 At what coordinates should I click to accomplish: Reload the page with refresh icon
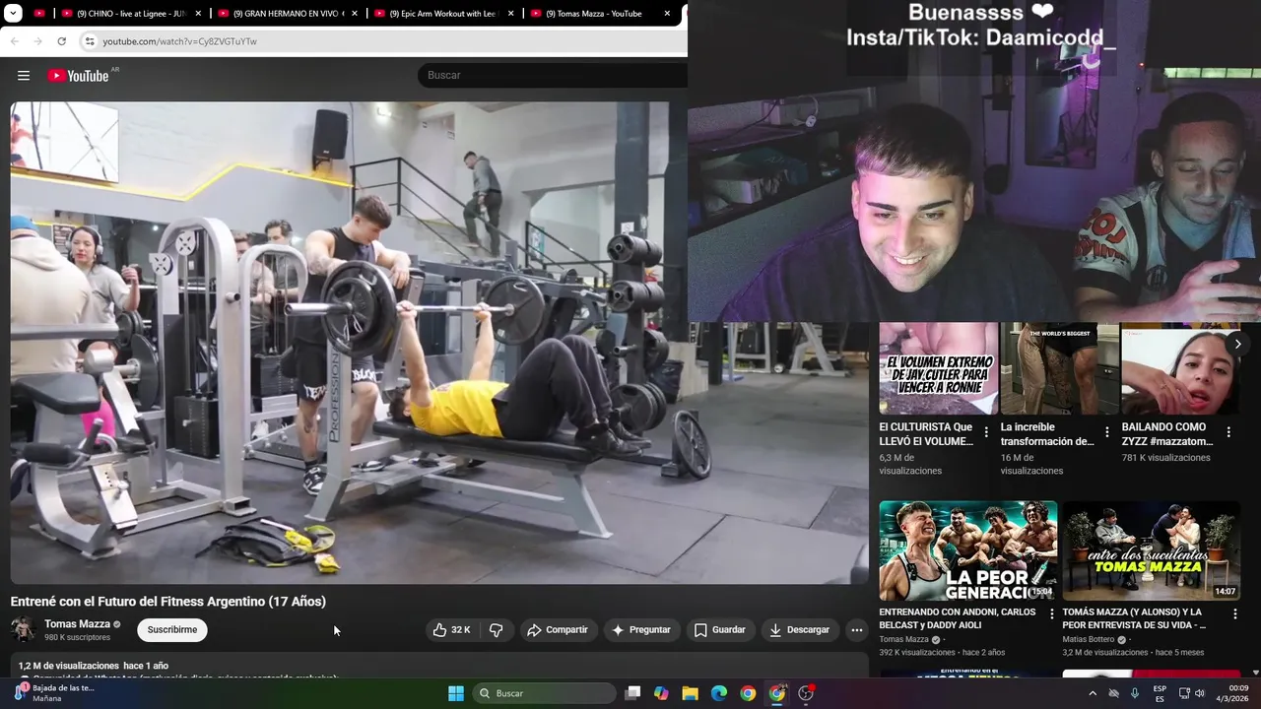[x=61, y=41]
